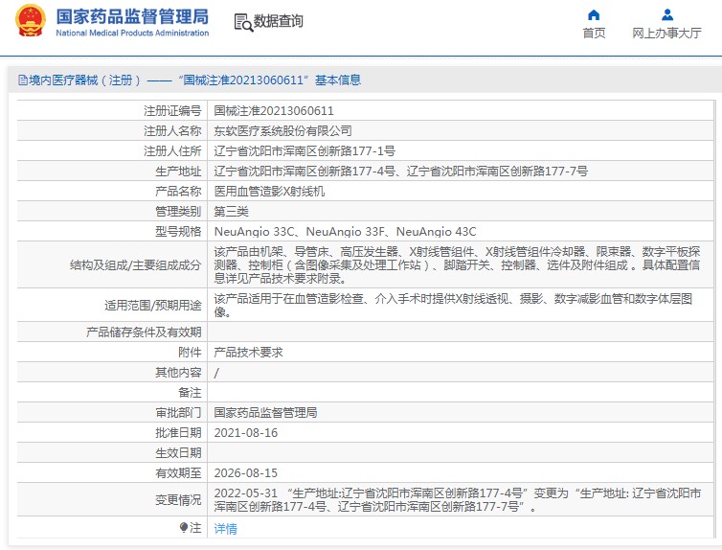Click 国家药品监督管理局 site title
The image size is (722, 550).
point(132,16)
